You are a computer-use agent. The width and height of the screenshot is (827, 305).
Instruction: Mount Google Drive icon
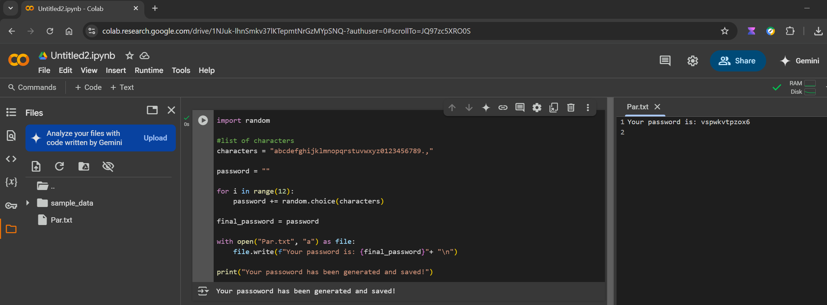[x=84, y=166]
